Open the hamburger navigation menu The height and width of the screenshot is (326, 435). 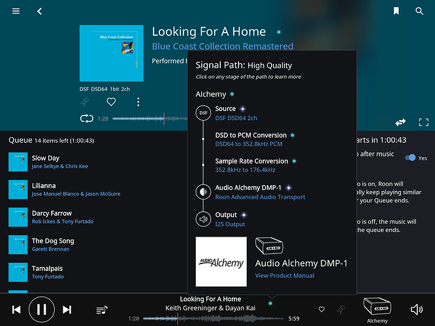click(16, 11)
